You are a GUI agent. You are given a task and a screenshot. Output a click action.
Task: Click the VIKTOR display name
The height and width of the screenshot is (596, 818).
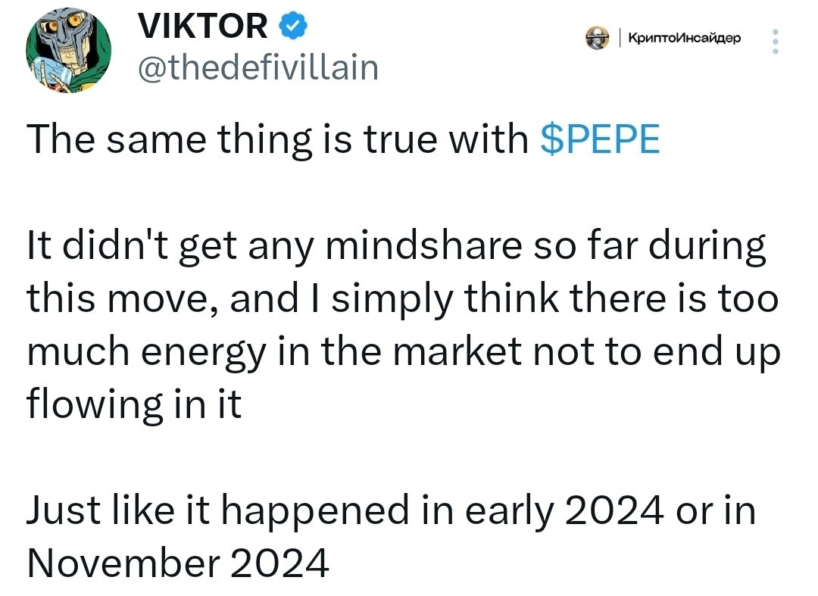pos(203,26)
